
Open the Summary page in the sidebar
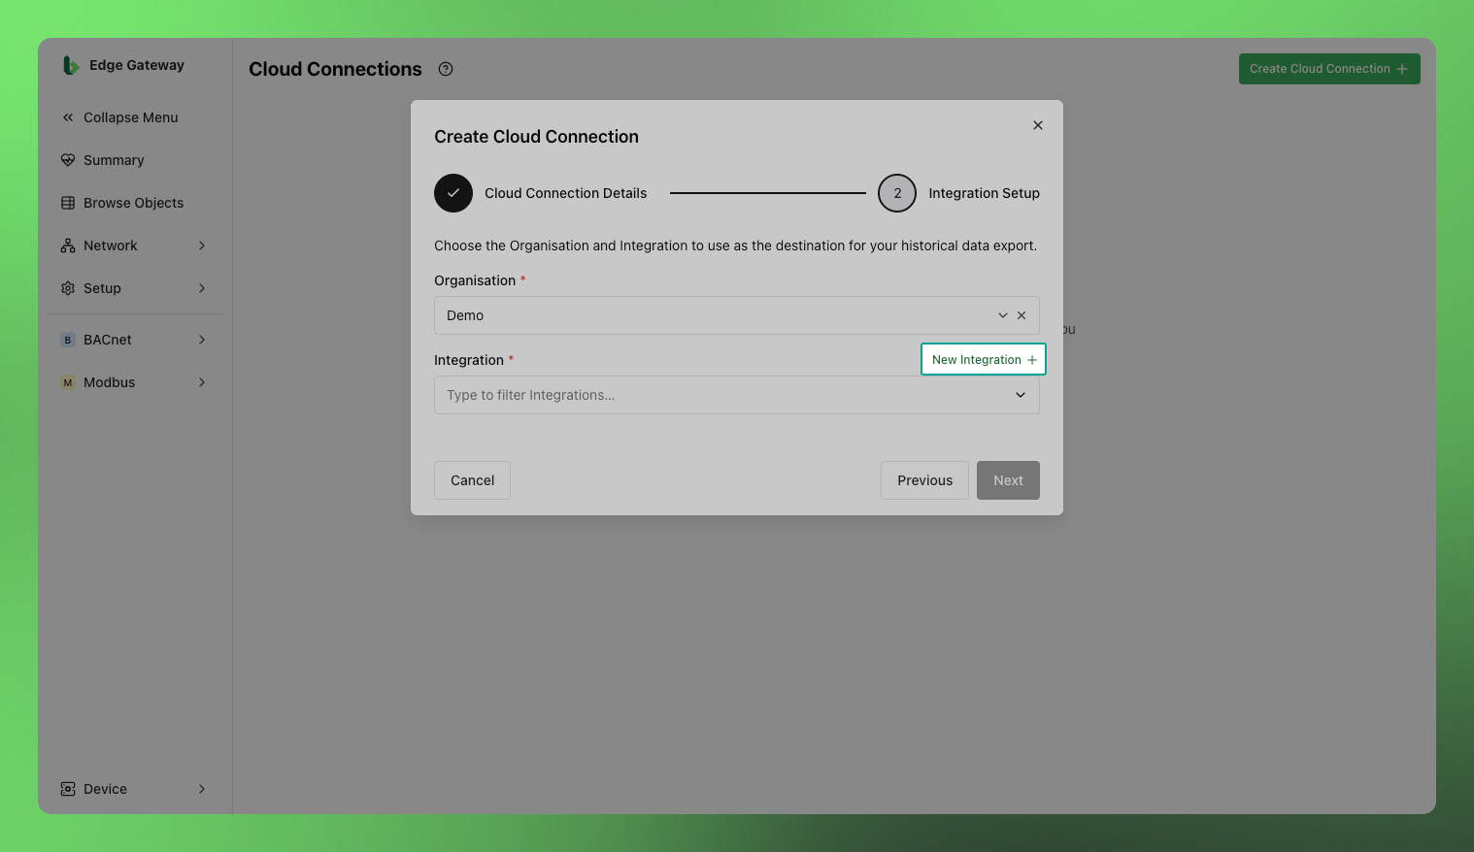[x=114, y=160]
